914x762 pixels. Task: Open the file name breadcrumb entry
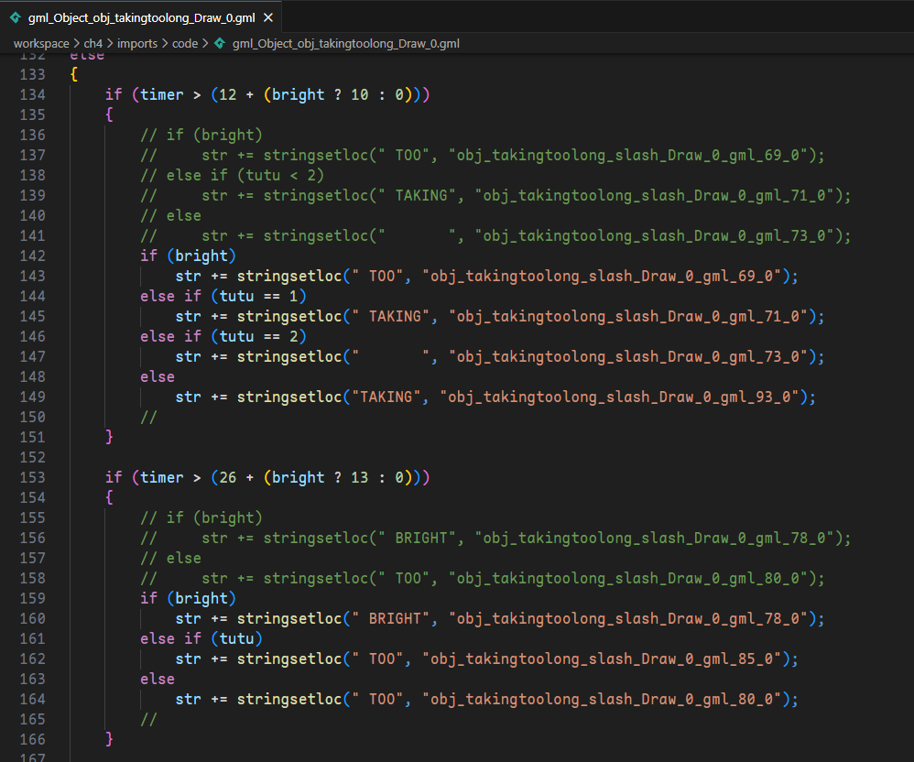click(345, 44)
